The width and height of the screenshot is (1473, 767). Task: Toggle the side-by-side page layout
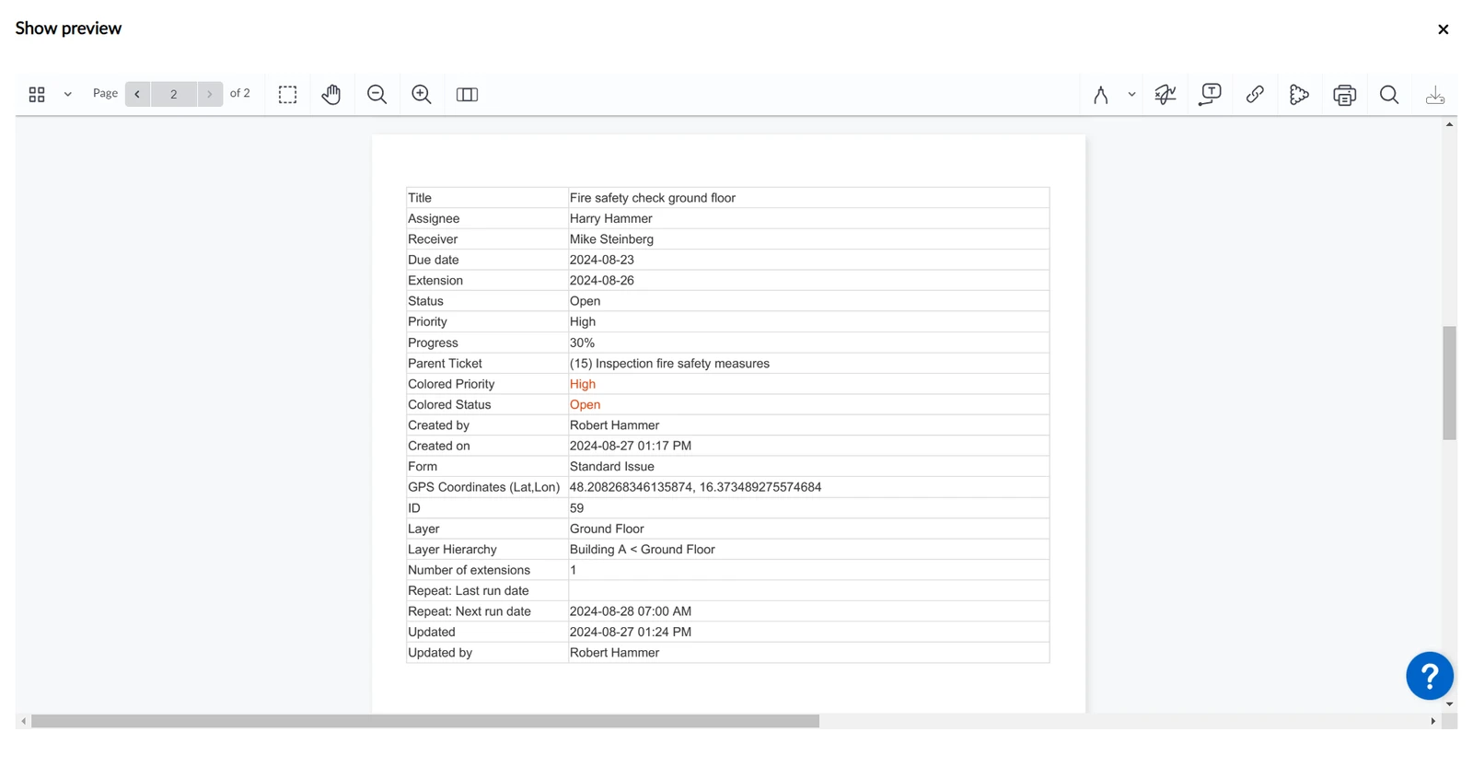[x=467, y=94]
